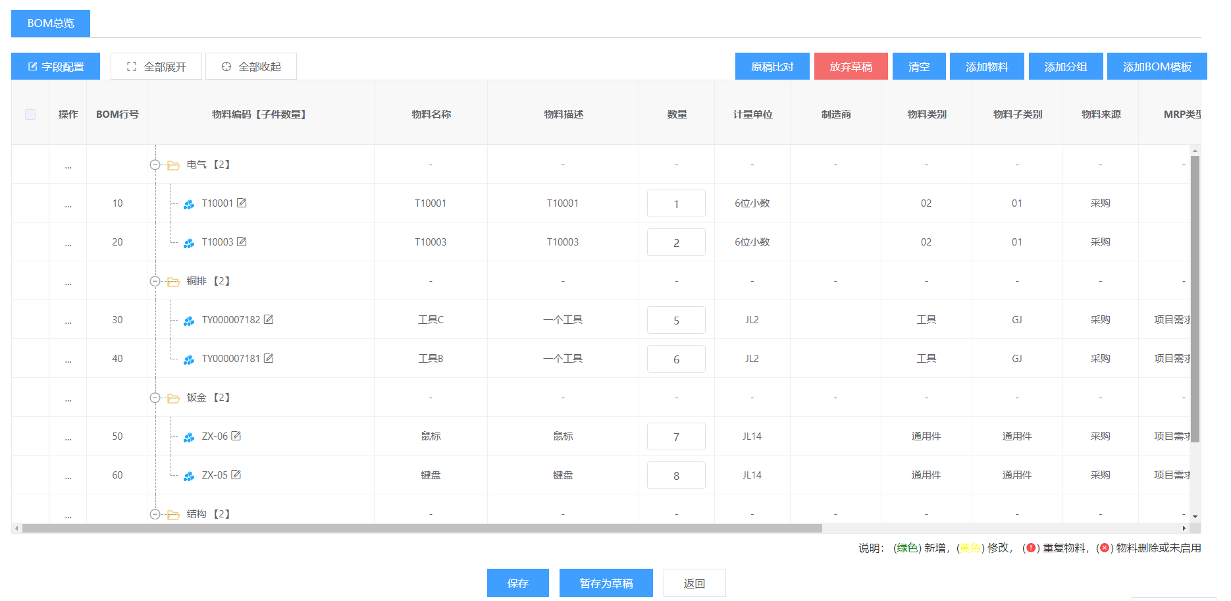
Task: Switch to the BOM总览 tab
Action: click(51, 23)
